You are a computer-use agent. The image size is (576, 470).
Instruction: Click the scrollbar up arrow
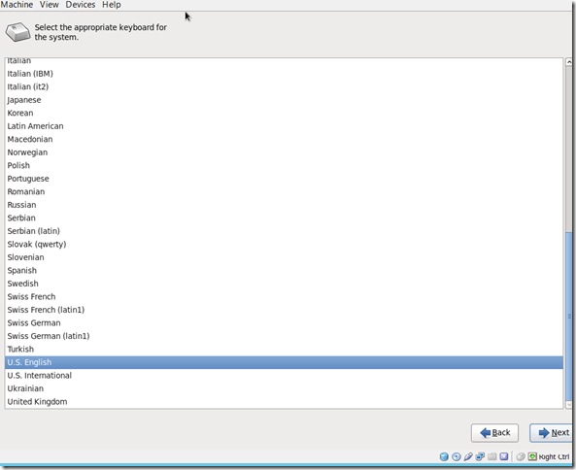tap(569, 62)
